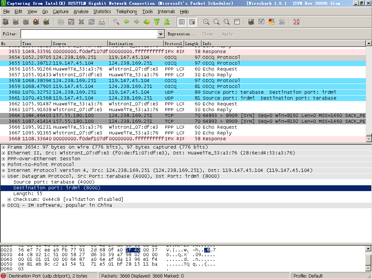Open the coloring rules editor
Viewport: 372px width, 279px height.
pyautogui.click(x=272, y=22)
